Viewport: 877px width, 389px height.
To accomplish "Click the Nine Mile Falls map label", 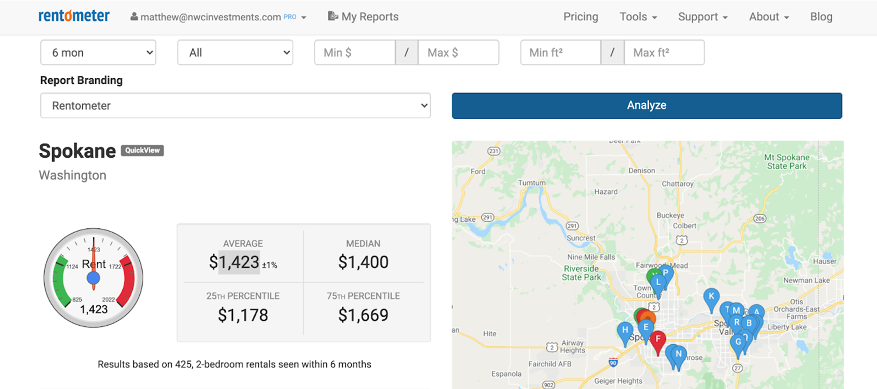I will point(591,257).
